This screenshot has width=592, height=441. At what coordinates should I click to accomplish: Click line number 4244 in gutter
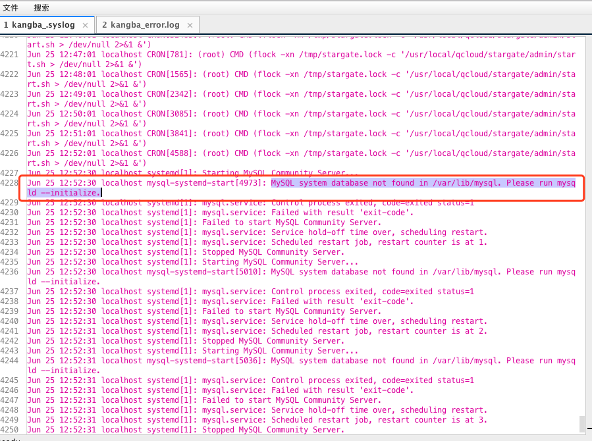[9, 360]
